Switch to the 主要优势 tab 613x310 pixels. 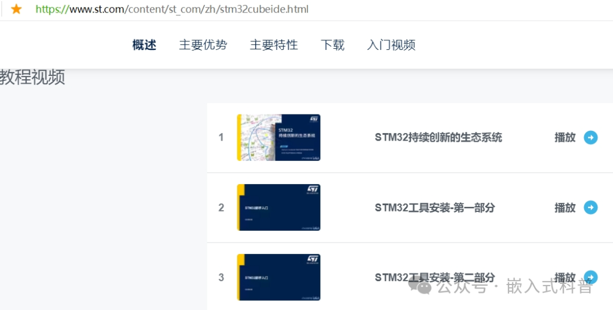(x=203, y=45)
